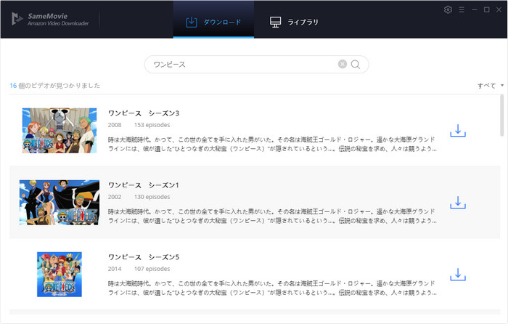Open the すべて filter dropdown
Screen dimensions: 508x324
tap(491, 86)
